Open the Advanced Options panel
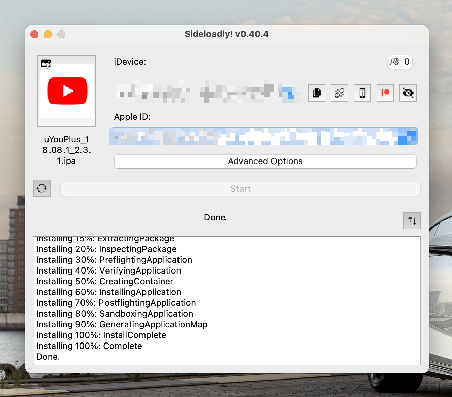 [x=265, y=161]
